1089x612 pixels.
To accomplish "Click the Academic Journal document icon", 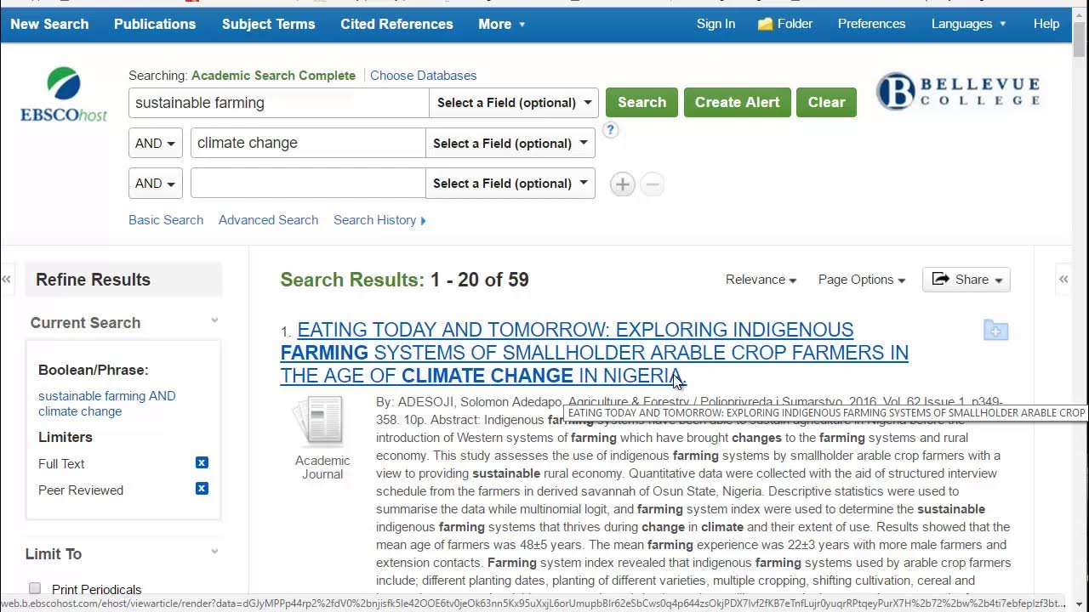I will pos(319,422).
